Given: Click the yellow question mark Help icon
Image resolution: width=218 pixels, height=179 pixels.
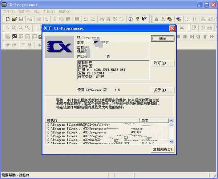Looking at the screenshot, I should (x=137, y=19).
